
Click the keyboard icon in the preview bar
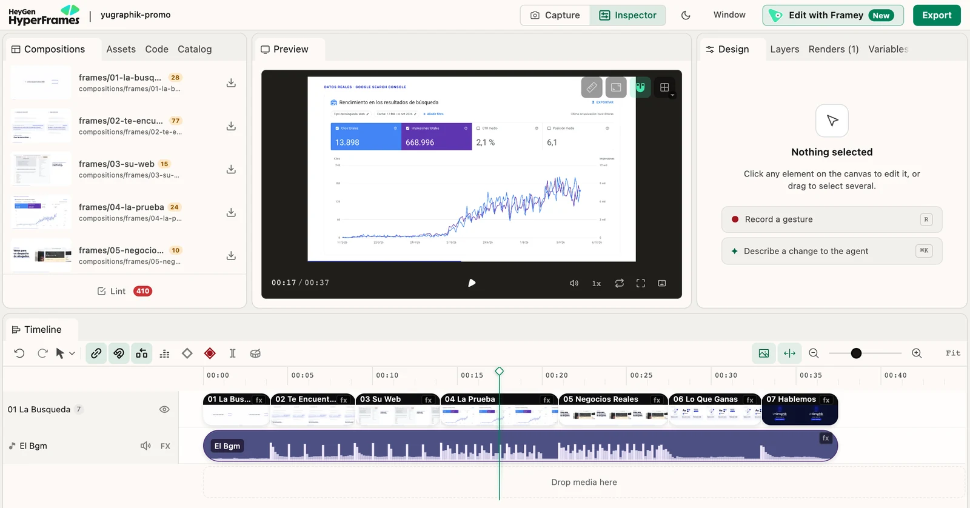(x=662, y=283)
